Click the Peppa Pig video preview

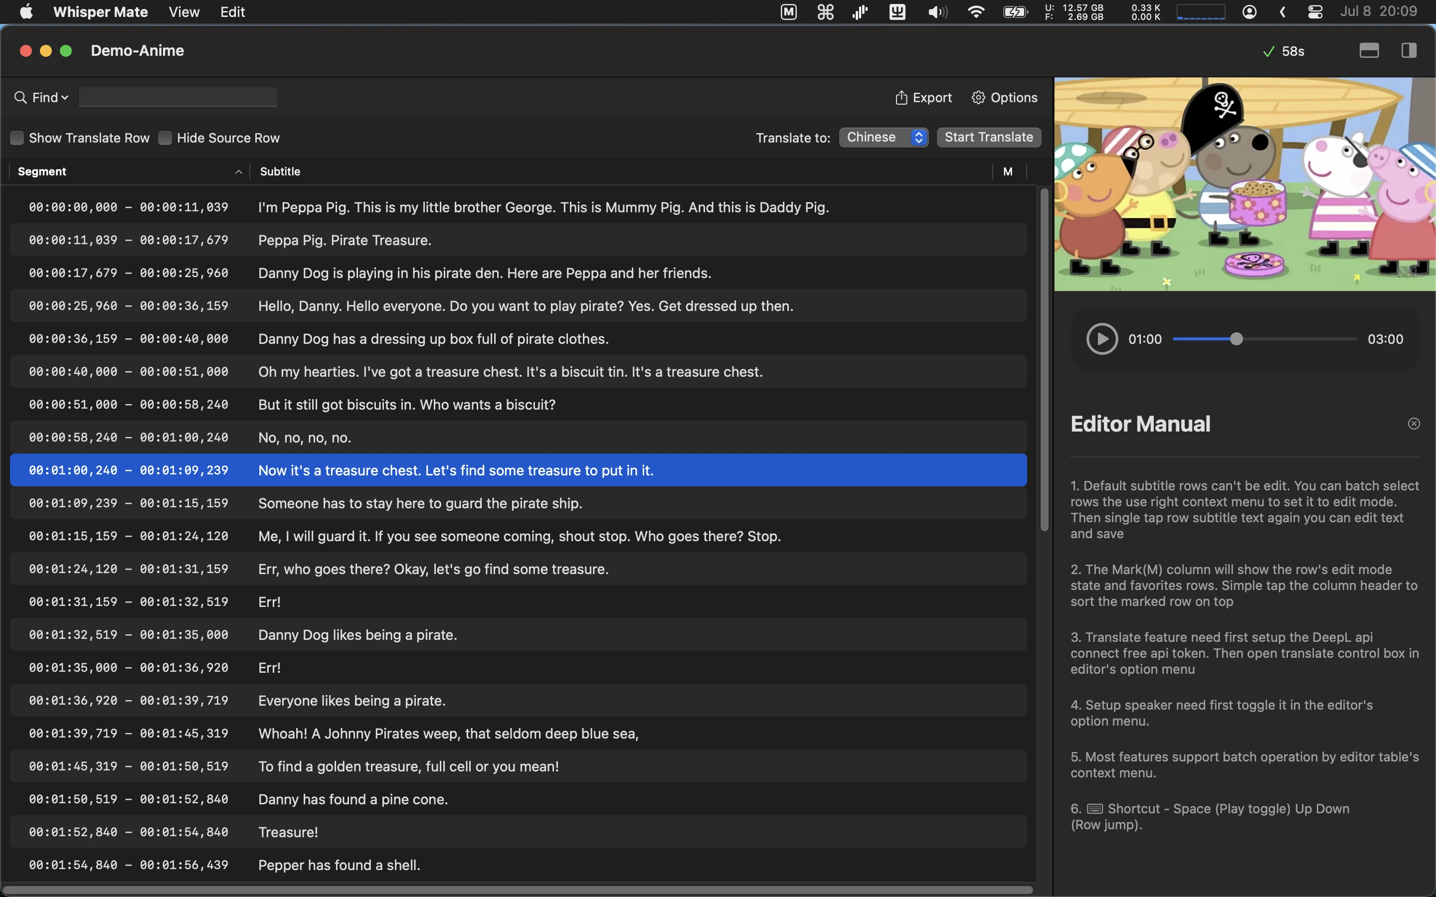(1245, 184)
